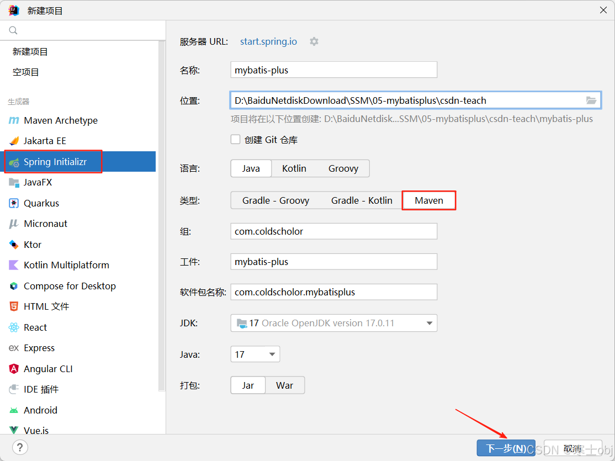Click the group field com.coldscholor
Image resolution: width=615 pixels, height=461 pixels.
(334, 231)
